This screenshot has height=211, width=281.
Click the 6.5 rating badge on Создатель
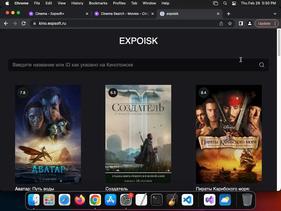[113, 93]
